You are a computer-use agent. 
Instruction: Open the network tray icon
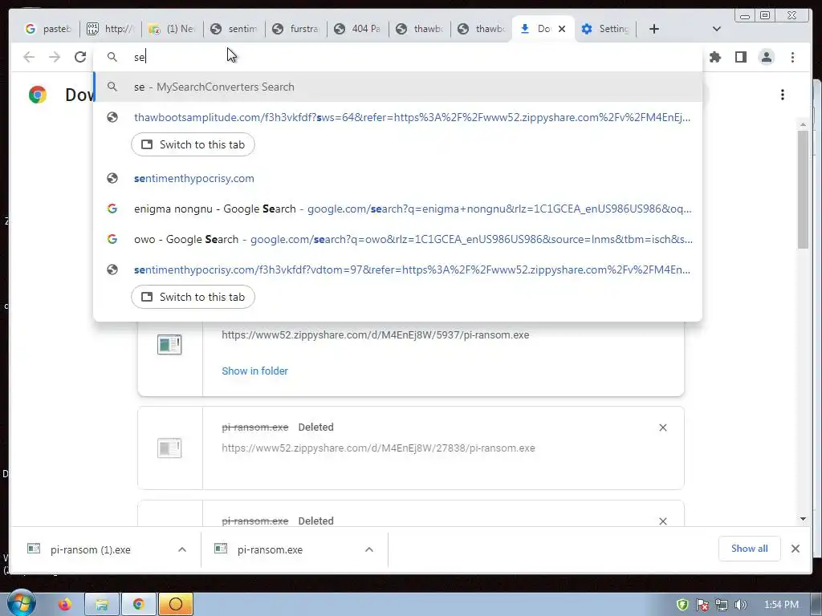point(722,605)
